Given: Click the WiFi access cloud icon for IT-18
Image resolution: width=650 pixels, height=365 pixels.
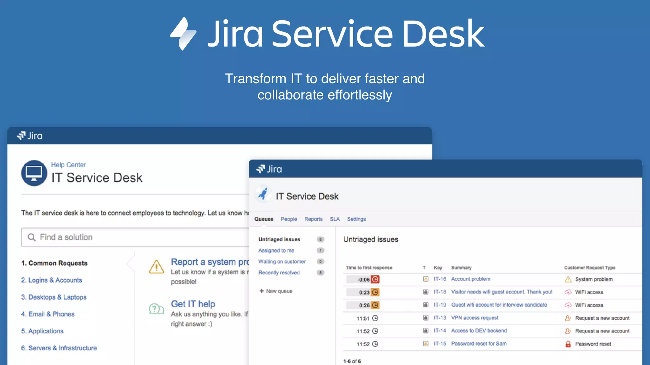Looking at the screenshot, I should [568, 292].
